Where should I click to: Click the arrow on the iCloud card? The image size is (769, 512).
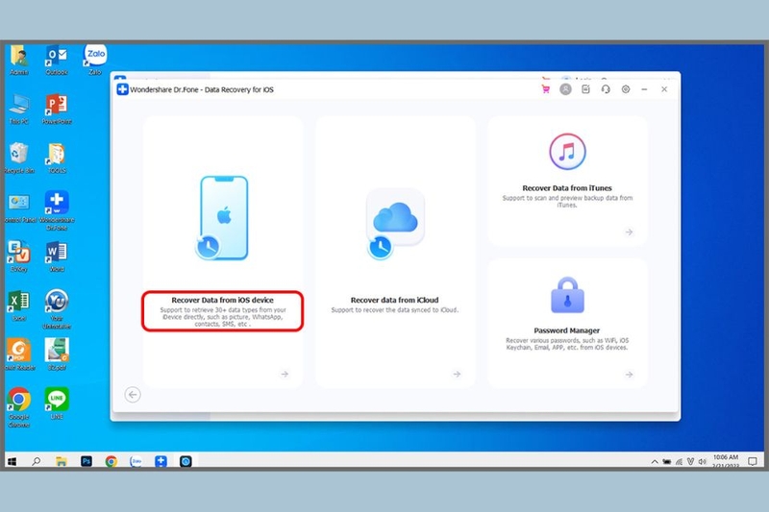pyautogui.click(x=457, y=374)
